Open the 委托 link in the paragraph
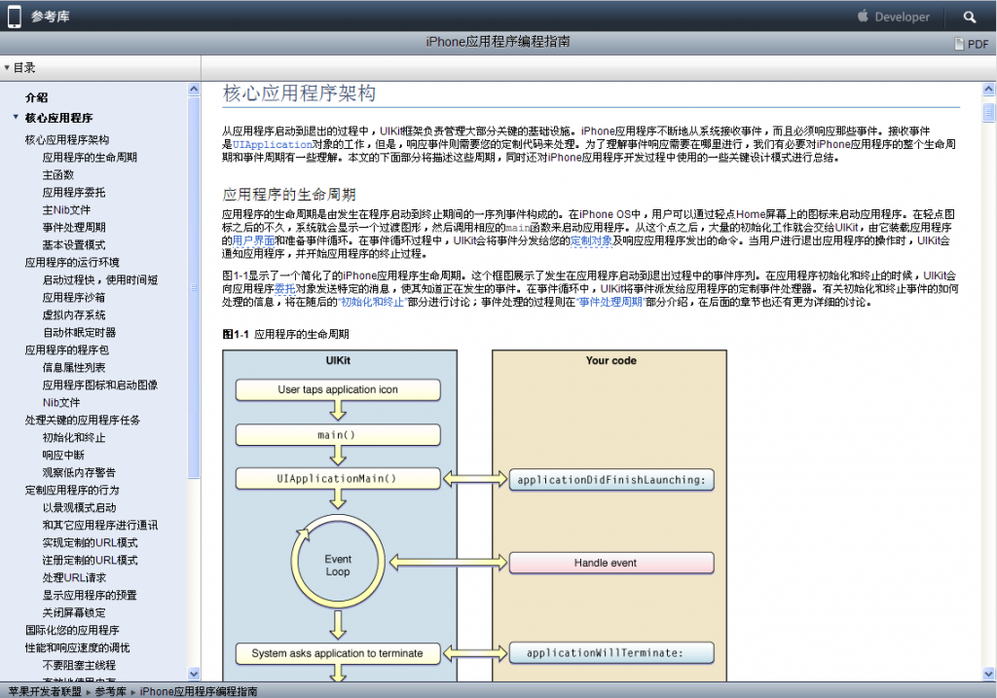This screenshot has width=997, height=698. click(x=285, y=288)
